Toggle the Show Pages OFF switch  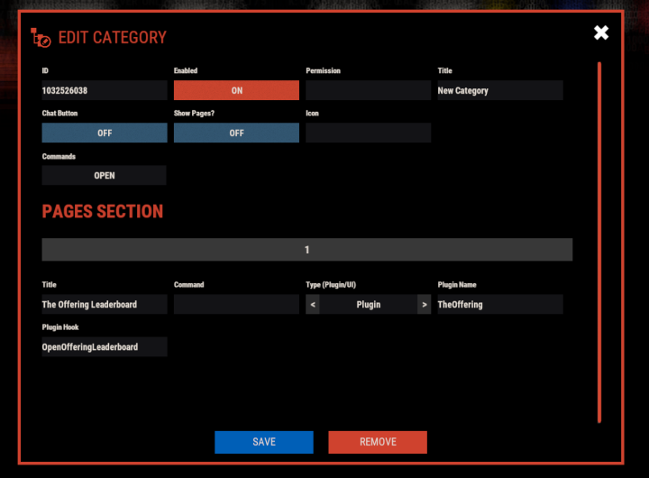tap(236, 133)
